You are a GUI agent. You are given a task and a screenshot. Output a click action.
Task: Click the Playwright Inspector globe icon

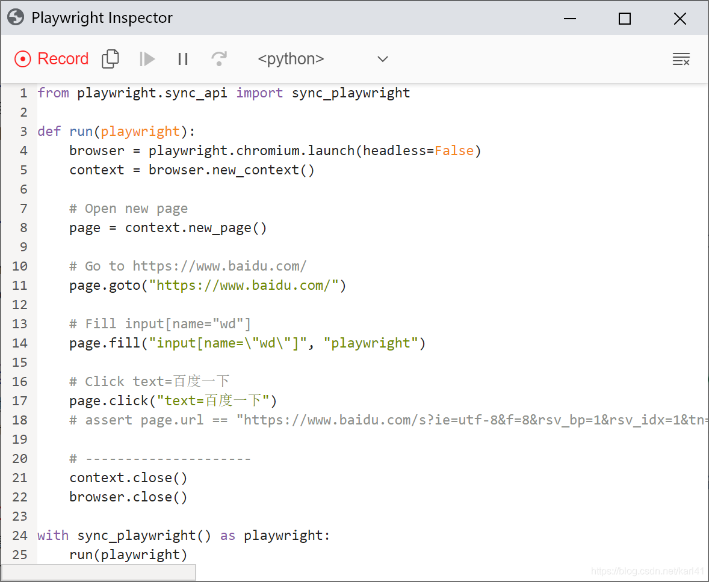point(16,17)
